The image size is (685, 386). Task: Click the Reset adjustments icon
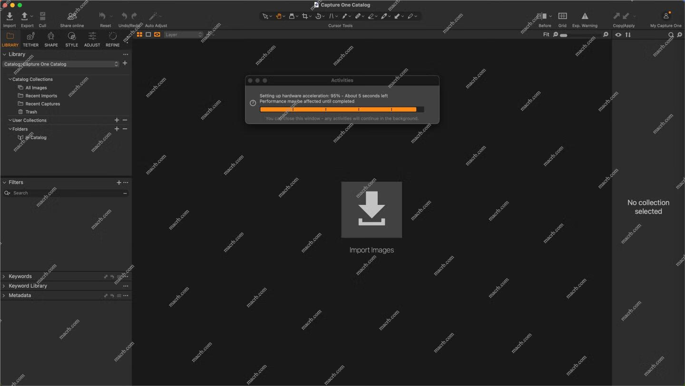coord(102,16)
